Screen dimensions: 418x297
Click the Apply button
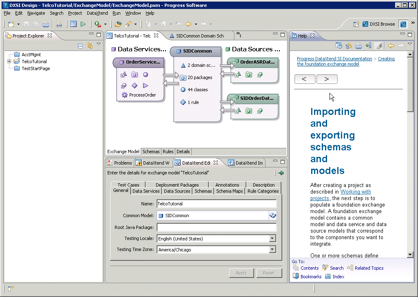pyautogui.click(x=241, y=273)
